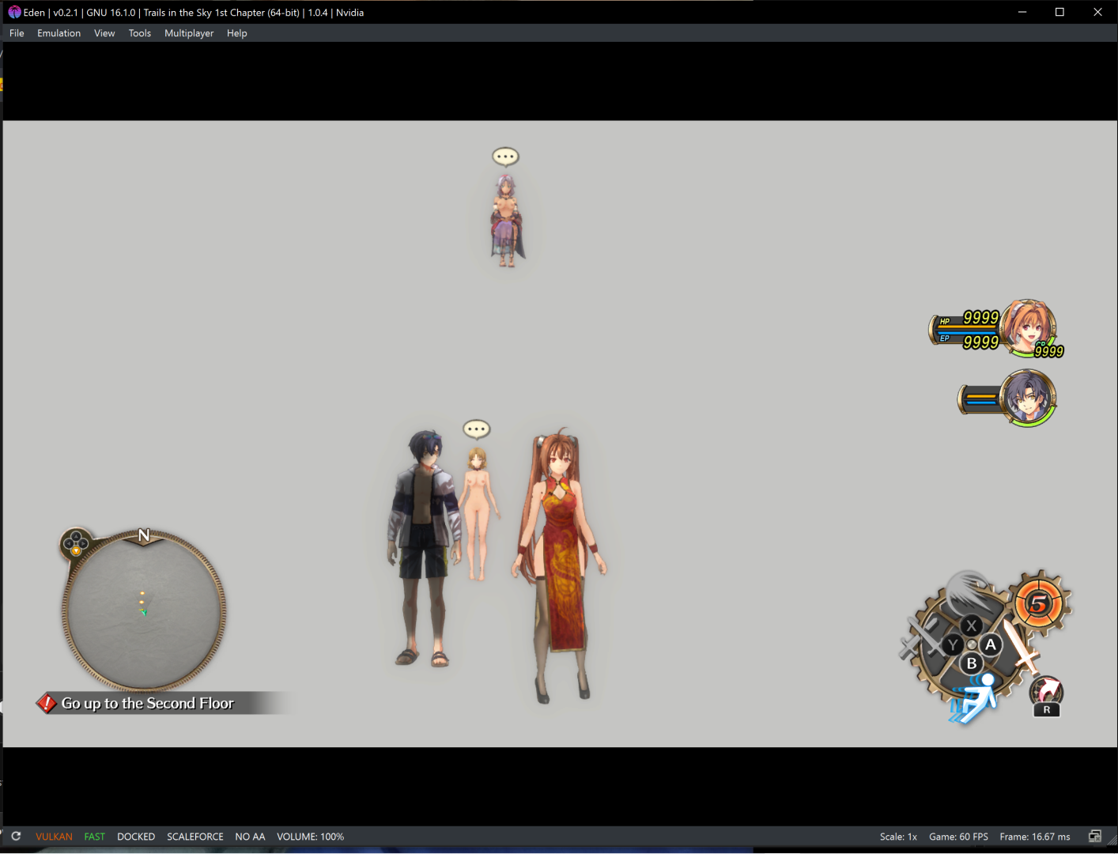Click the minimap N compass marker
Image resolution: width=1118 pixels, height=854 pixels.
[x=144, y=535]
